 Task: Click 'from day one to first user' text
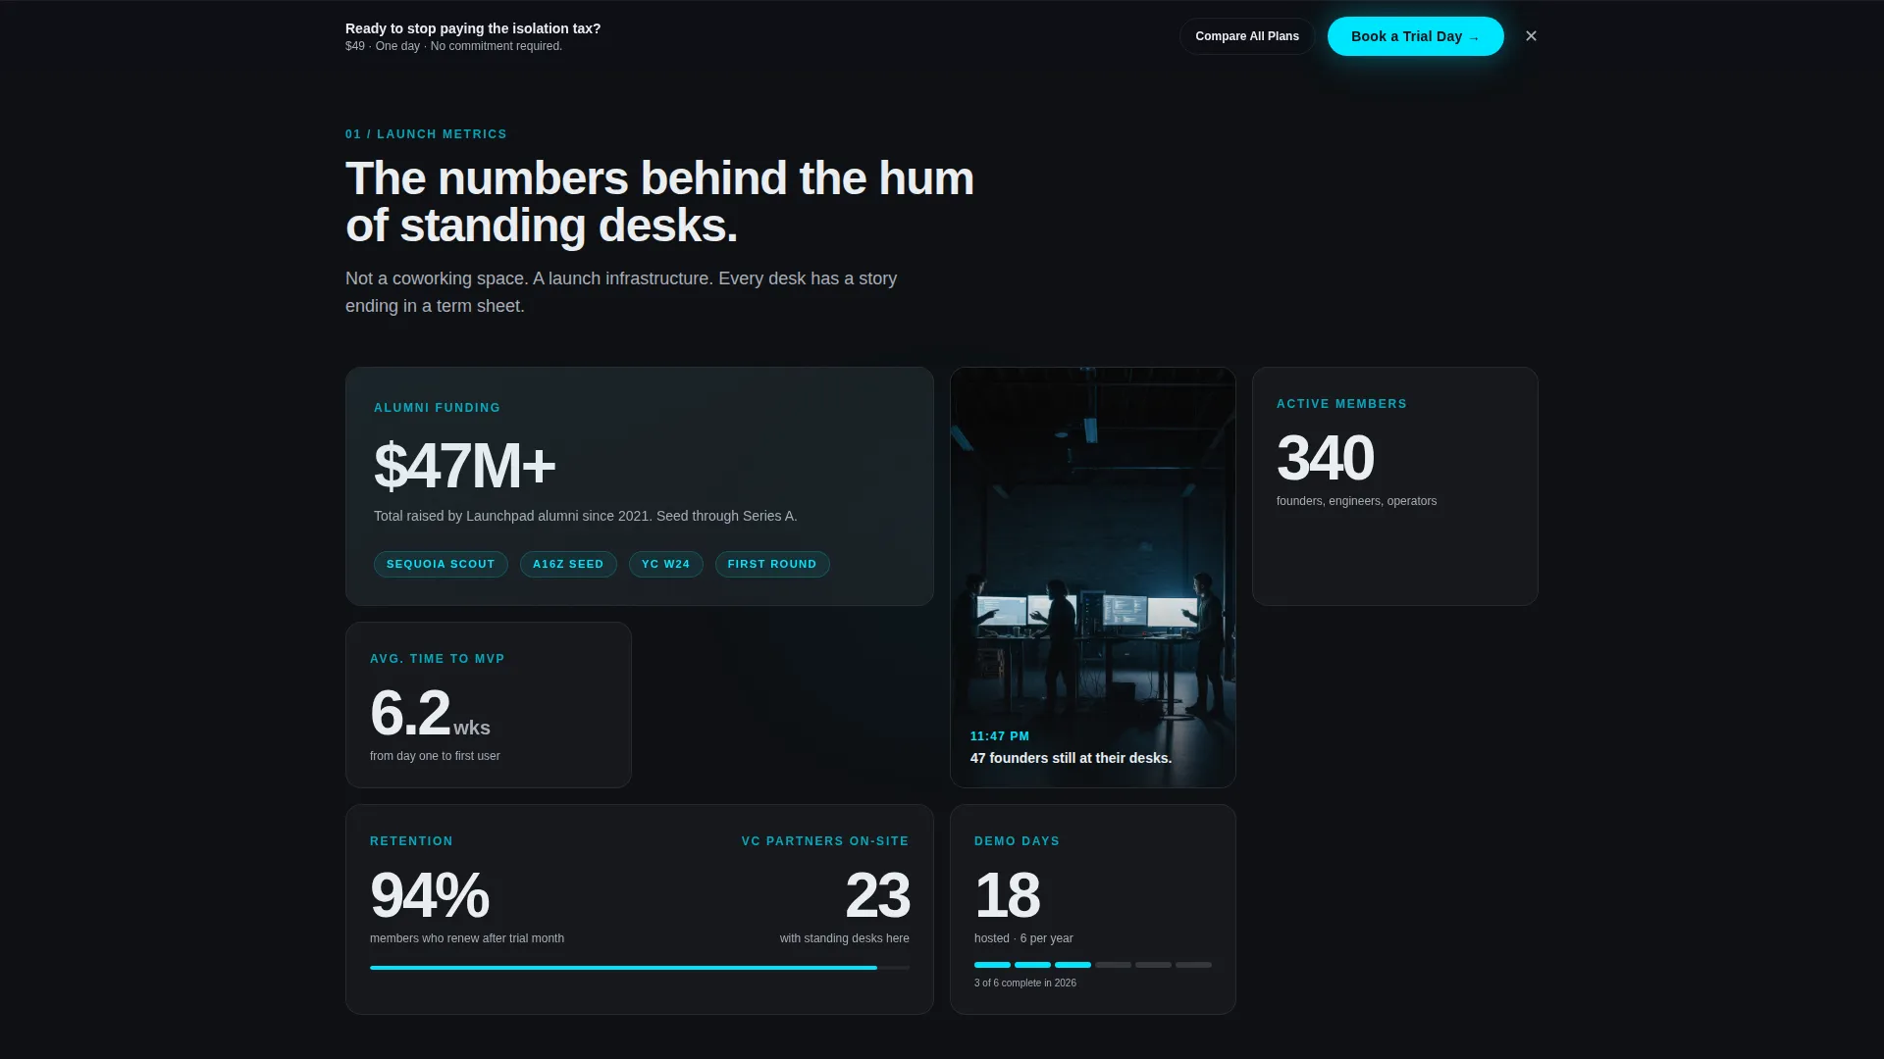[x=435, y=756]
